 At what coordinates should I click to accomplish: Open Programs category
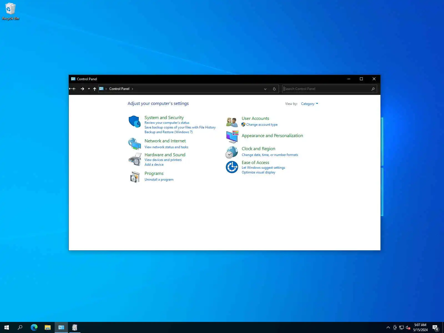[154, 173]
